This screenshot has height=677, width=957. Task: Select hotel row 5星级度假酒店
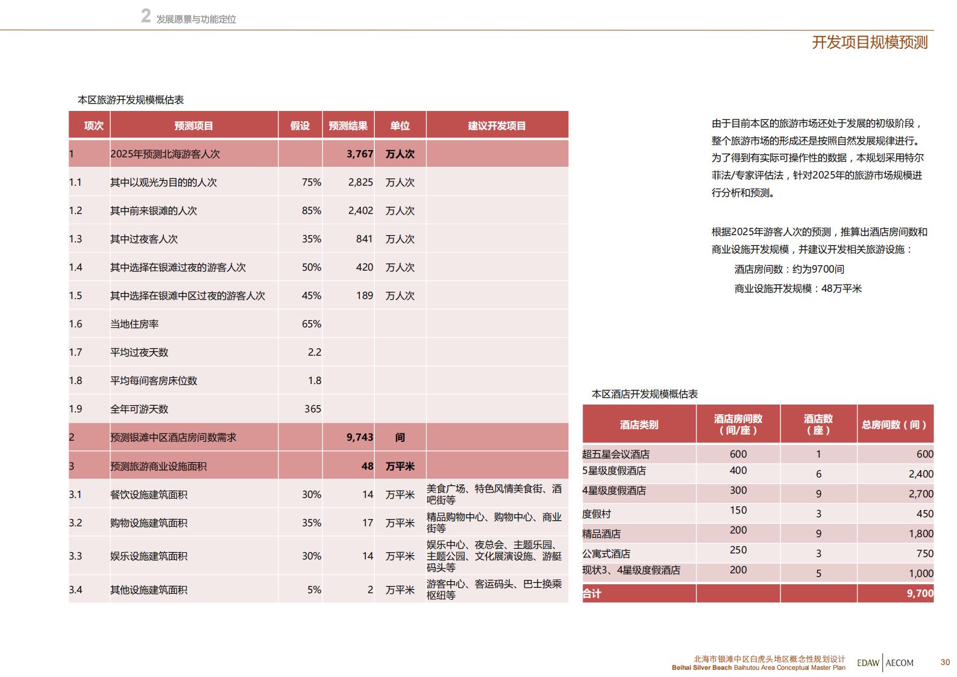(x=758, y=473)
